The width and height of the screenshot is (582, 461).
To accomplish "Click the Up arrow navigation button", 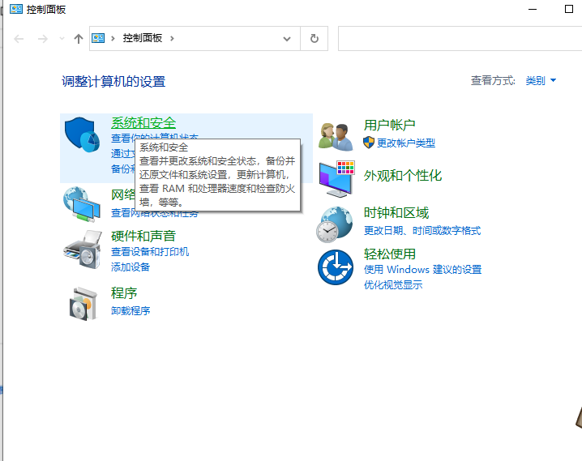I will pyautogui.click(x=79, y=38).
